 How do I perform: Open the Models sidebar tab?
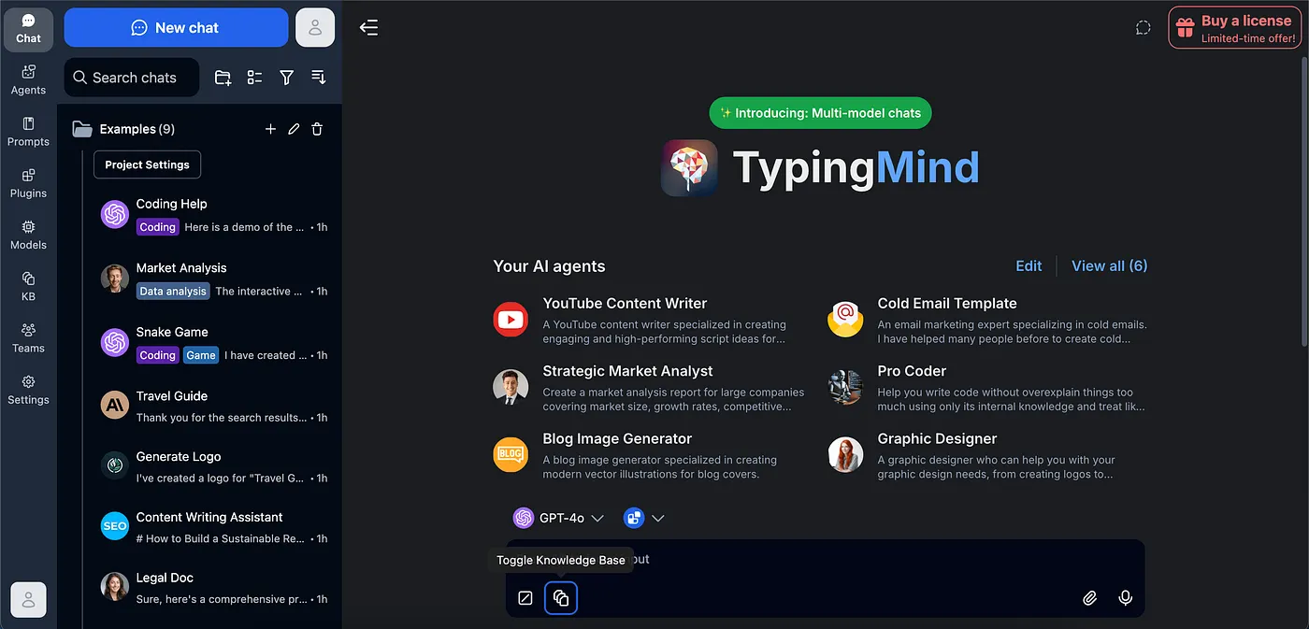[28, 235]
